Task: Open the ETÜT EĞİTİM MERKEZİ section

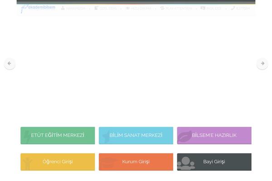Action: pos(58,135)
